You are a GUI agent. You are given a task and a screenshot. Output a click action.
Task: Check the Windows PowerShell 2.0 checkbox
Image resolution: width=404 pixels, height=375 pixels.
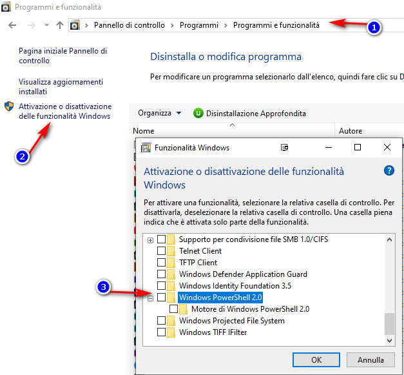click(x=161, y=298)
